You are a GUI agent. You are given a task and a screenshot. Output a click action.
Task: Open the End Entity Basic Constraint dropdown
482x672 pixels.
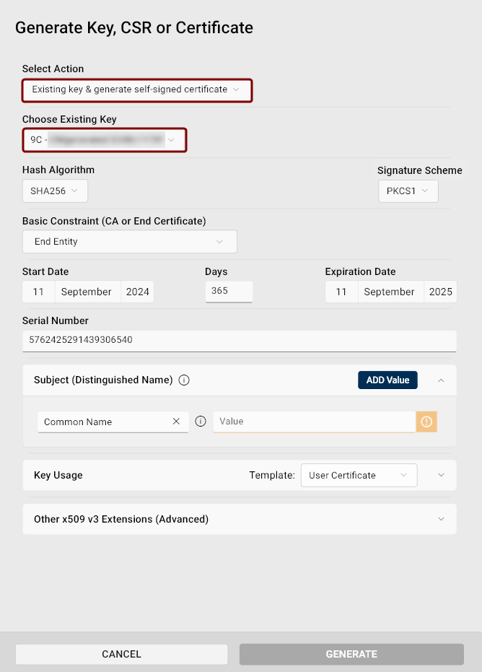coord(129,242)
